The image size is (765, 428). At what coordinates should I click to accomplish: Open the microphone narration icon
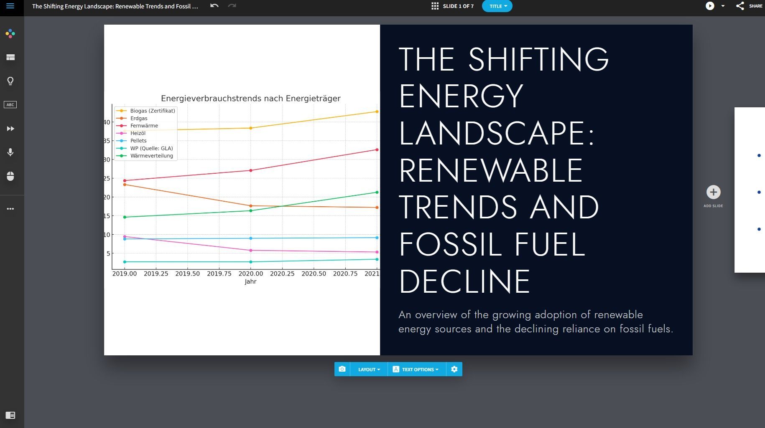click(x=10, y=152)
